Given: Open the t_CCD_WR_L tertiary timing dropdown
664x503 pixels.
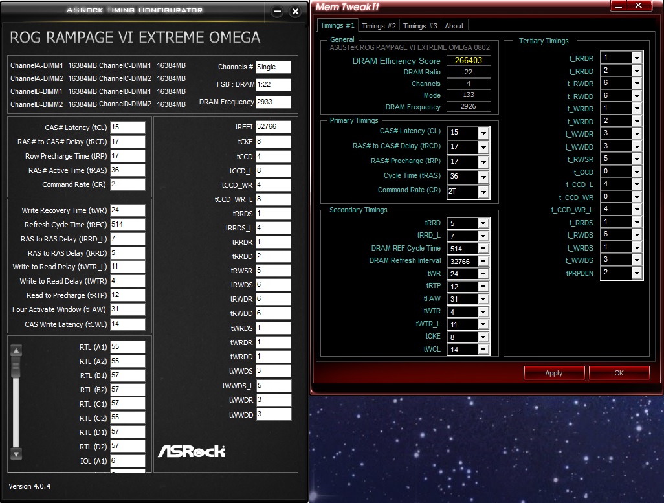Looking at the screenshot, I should pyautogui.click(x=637, y=209).
